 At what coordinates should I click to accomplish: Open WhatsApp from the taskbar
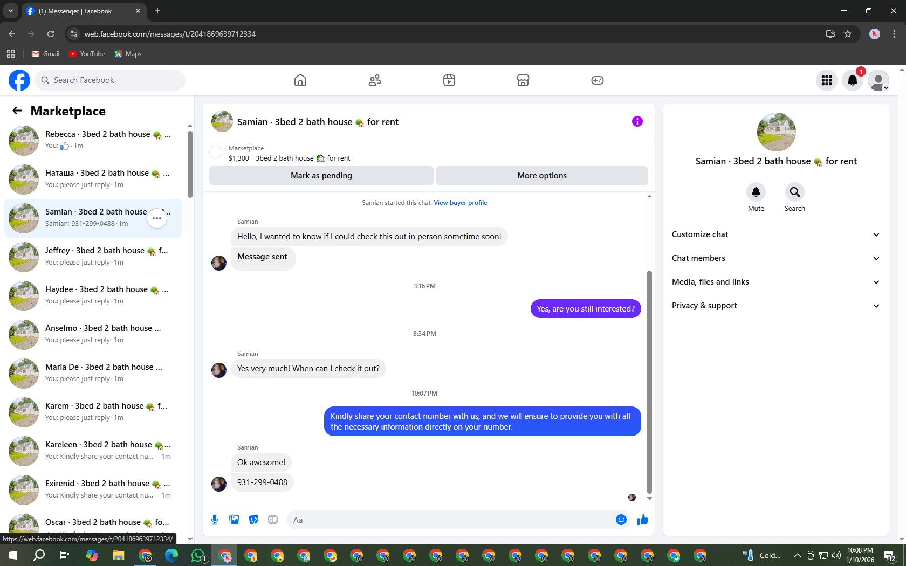click(198, 555)
